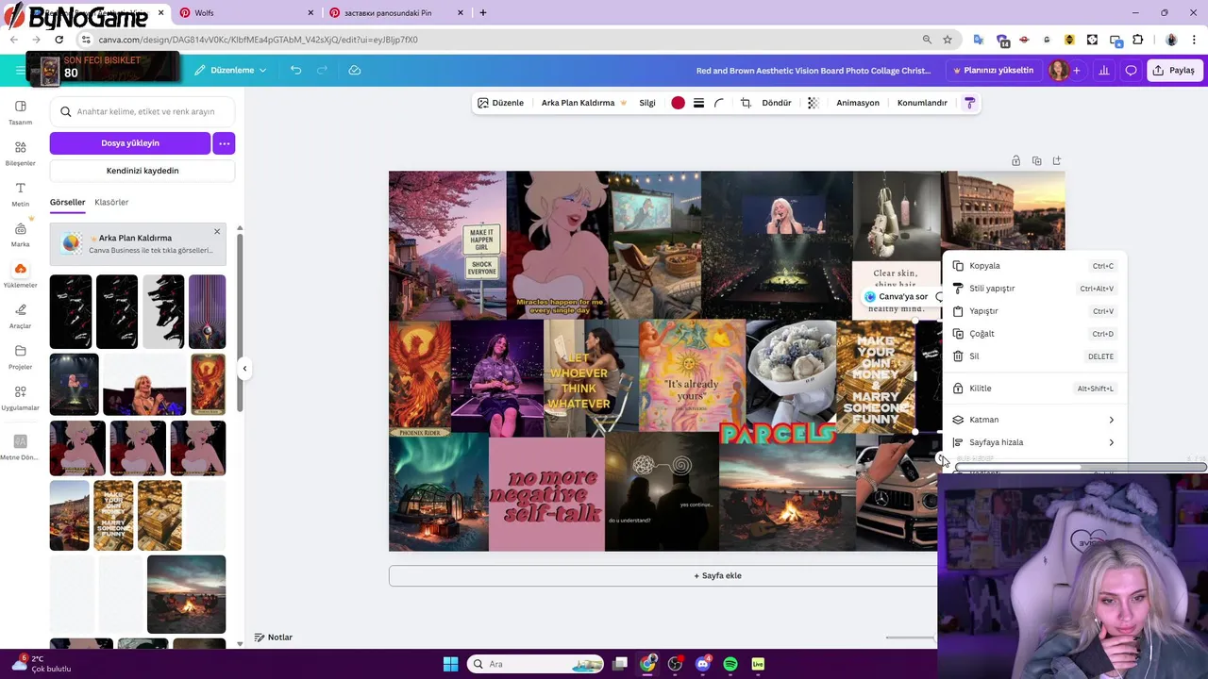Switch to the Klasörler tab
This screenshot has height=679, width=1208.
tap(111, 202)
